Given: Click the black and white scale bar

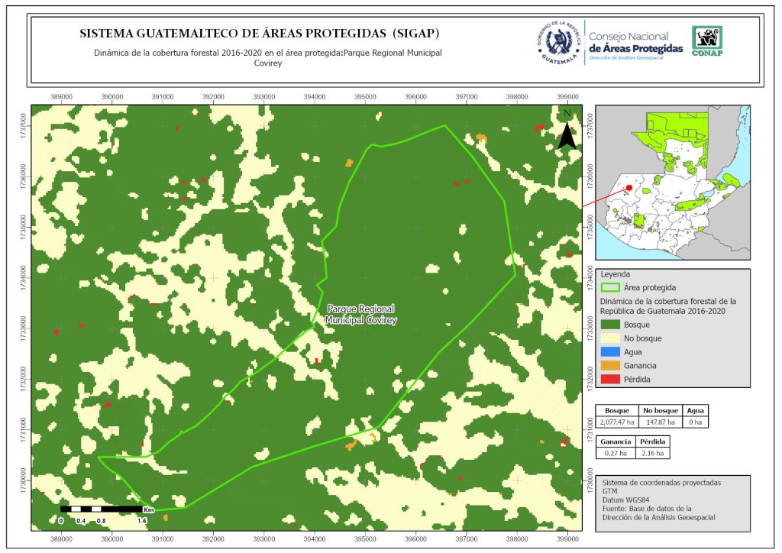Looking at the screenshot, I should pos(102,509).
